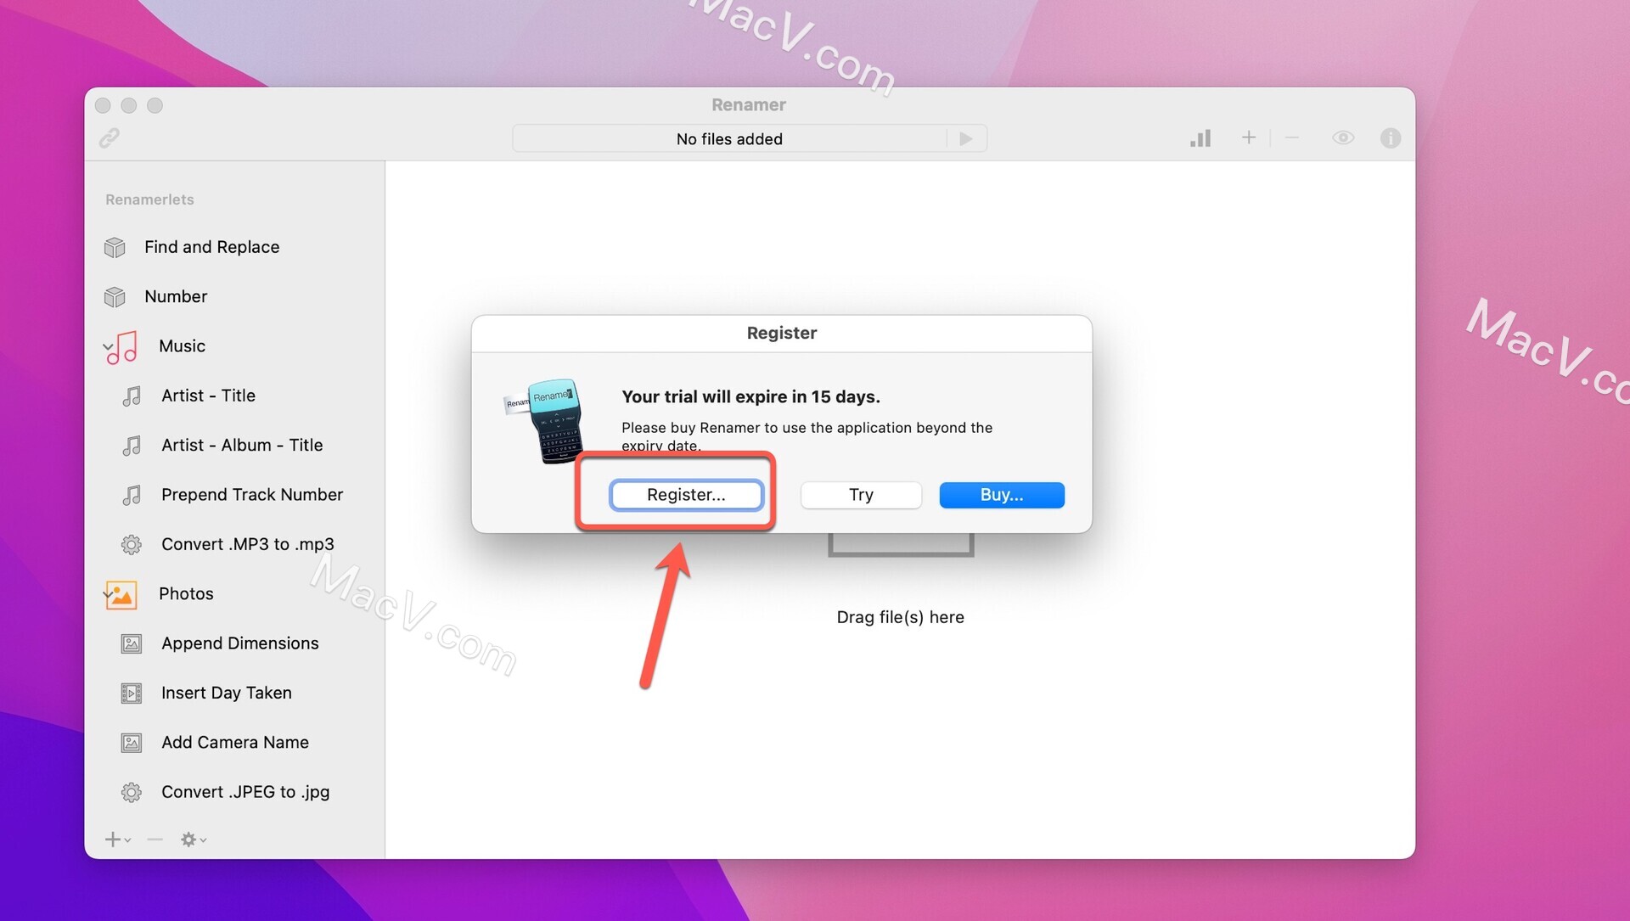Click film icon beside Insert Day Taken
The height and width of the screenshot is (921, 1630).
[132, 694]
